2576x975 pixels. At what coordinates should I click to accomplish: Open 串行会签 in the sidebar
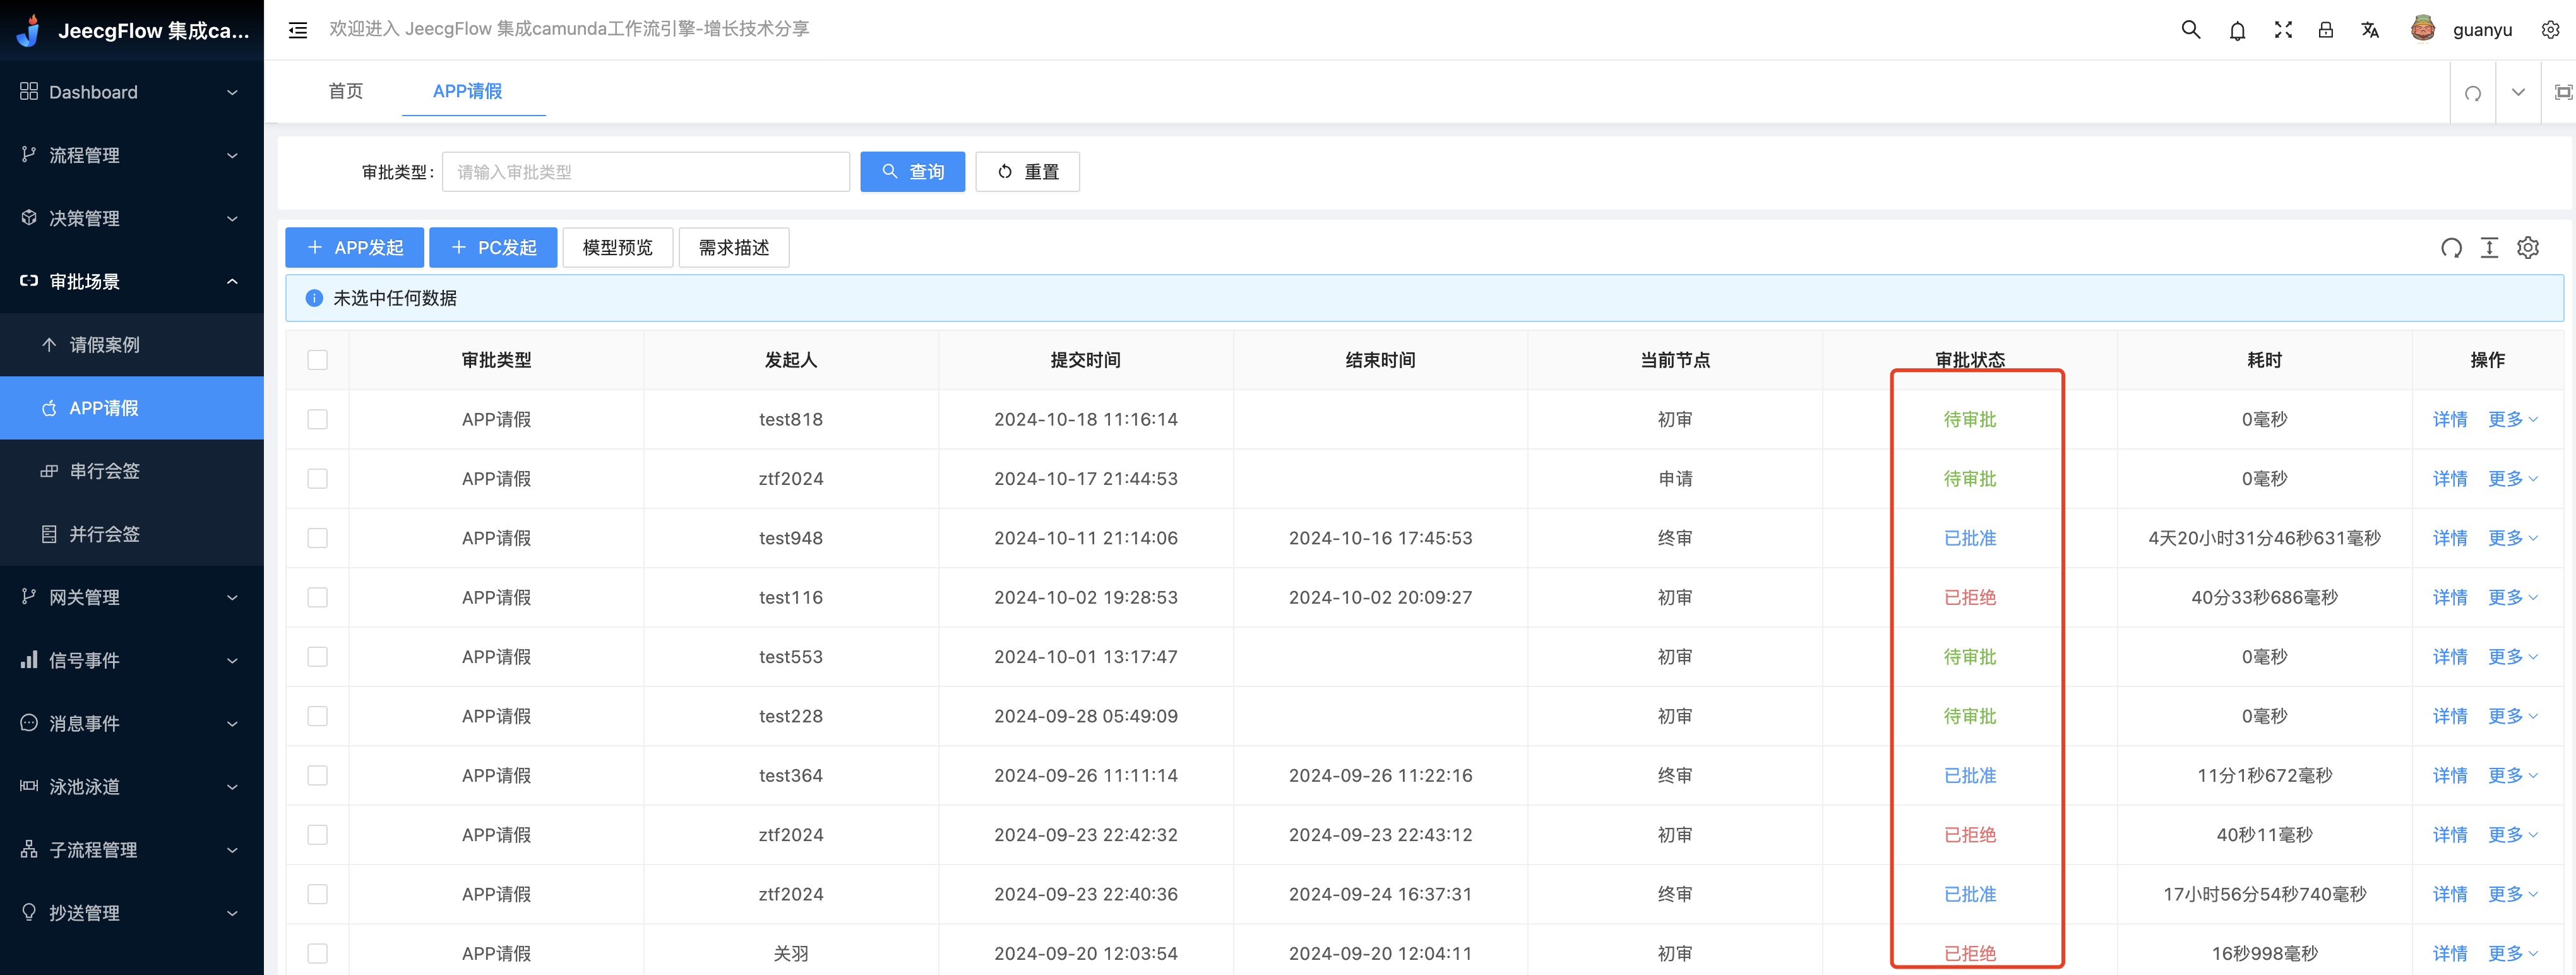[132, 470]
